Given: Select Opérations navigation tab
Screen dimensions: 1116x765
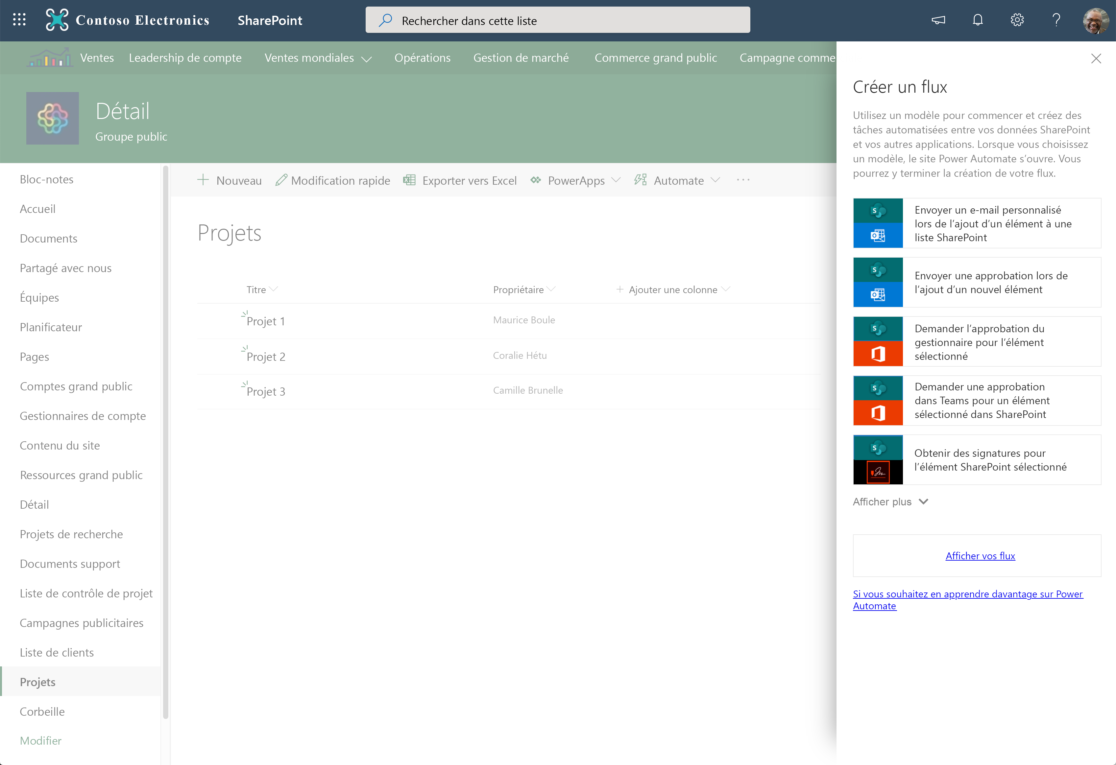Looking at the screenshot, I should tap(422, 58).
